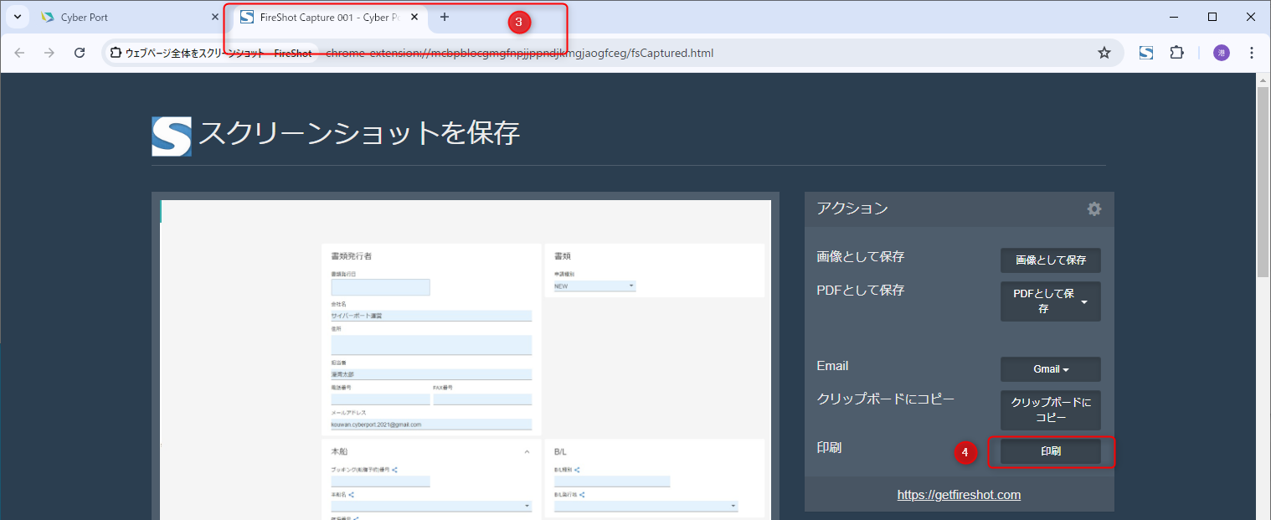Expand the tab search chevron
The height and width of the screenshot is (520, 1271).
click(x=17, y=17)
